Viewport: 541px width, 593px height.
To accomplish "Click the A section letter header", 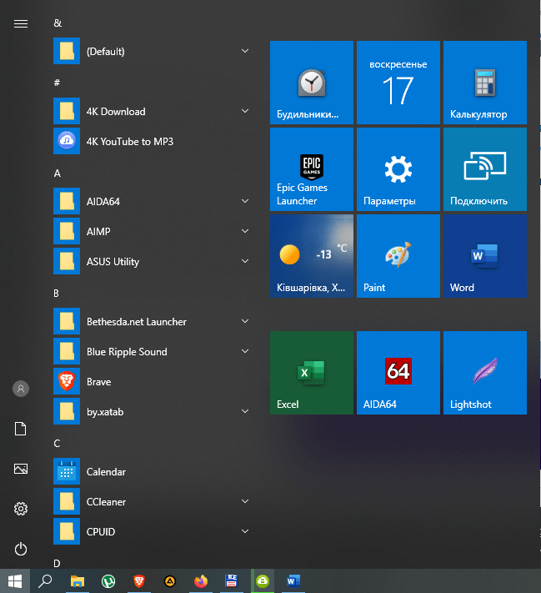I will pos(57,173).
